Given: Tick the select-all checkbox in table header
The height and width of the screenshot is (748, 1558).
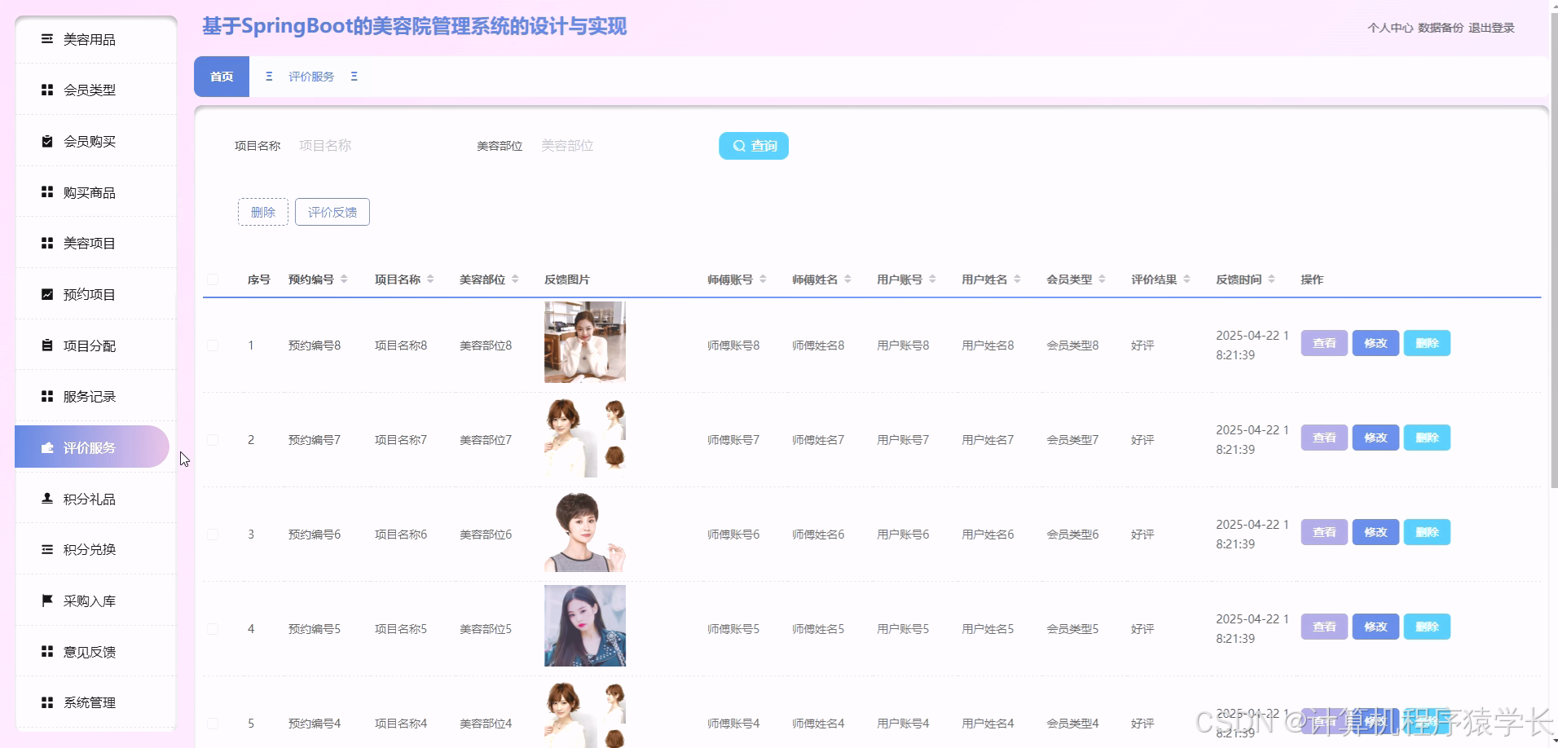Looking at the screenshot, I should [x=213, y=279].
